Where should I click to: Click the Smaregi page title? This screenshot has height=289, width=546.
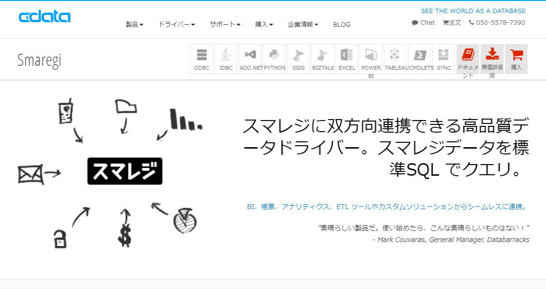tap(39, 60)
